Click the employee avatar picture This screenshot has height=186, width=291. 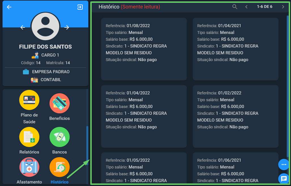tap(46, 26)
